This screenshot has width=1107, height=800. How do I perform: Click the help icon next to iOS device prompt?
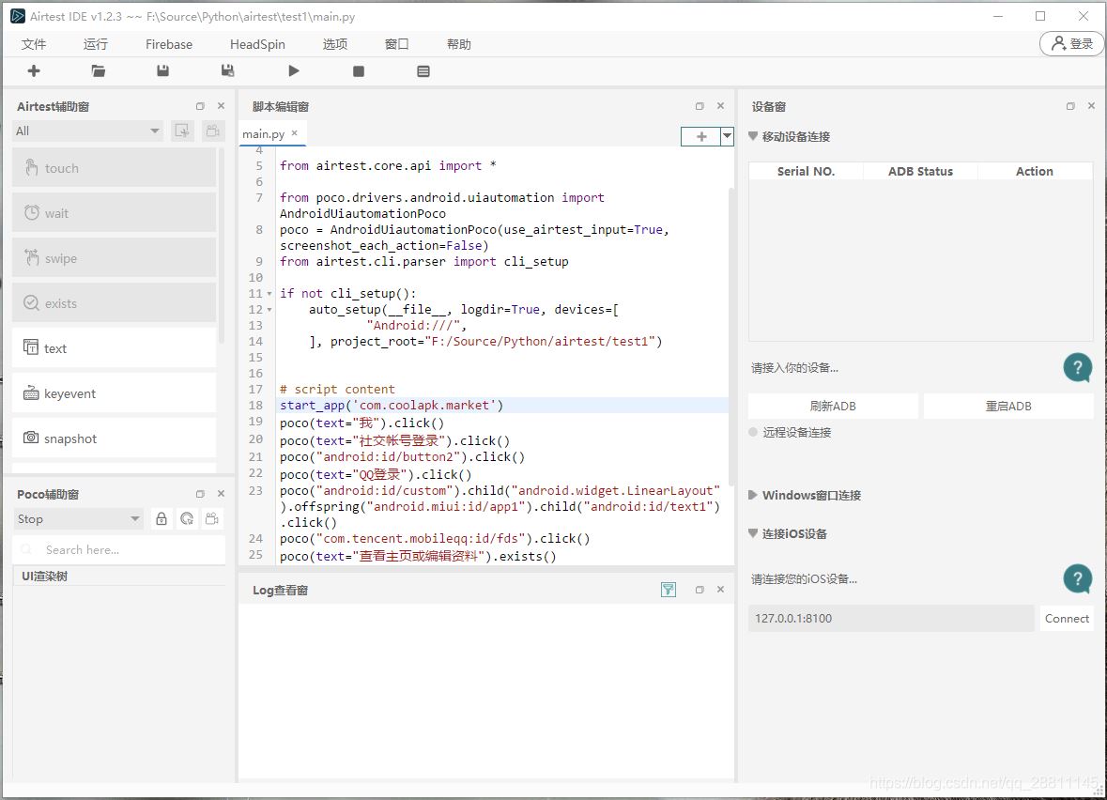click(1077, 578)
